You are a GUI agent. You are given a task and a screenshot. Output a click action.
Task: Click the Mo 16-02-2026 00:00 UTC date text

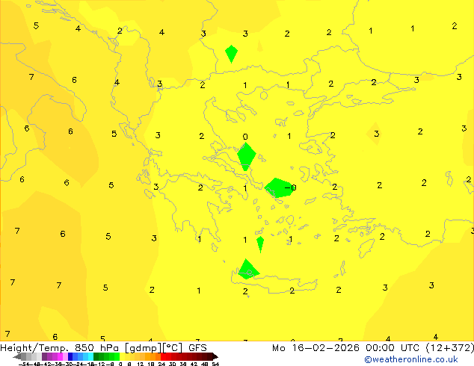[347, 348]
